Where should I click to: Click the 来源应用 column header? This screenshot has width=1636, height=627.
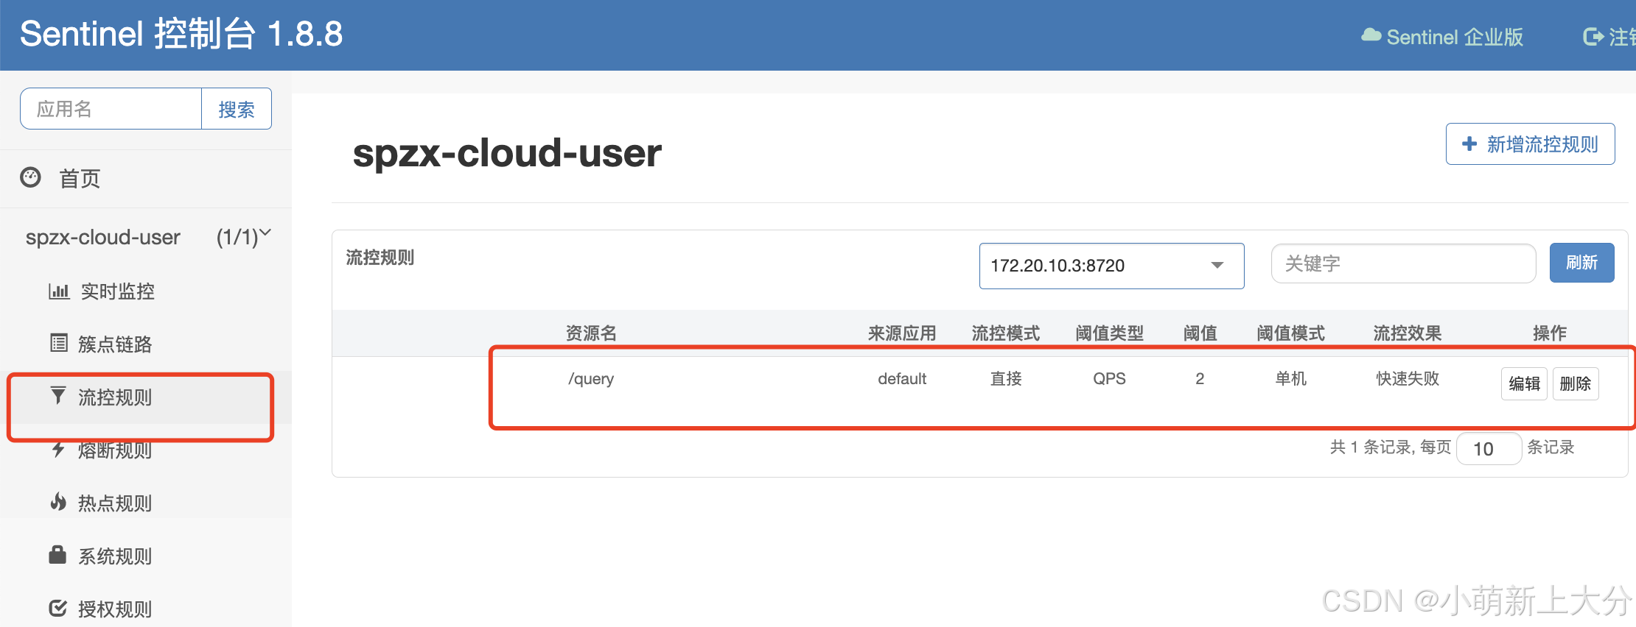902,333
